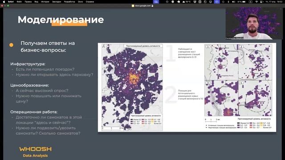Click the WHOOSH logo
Screen dimensions: 285x160
coord(36,149)
